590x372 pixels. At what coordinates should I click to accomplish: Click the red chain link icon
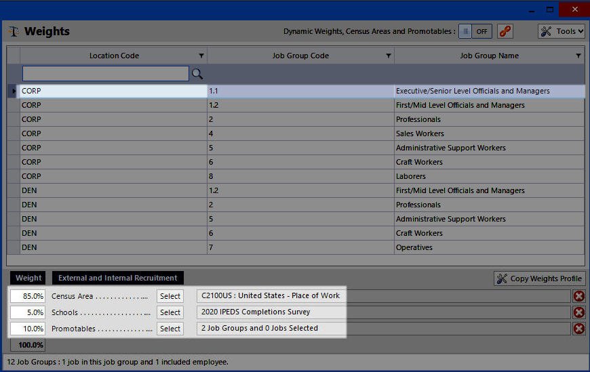[x=505, y=31]
